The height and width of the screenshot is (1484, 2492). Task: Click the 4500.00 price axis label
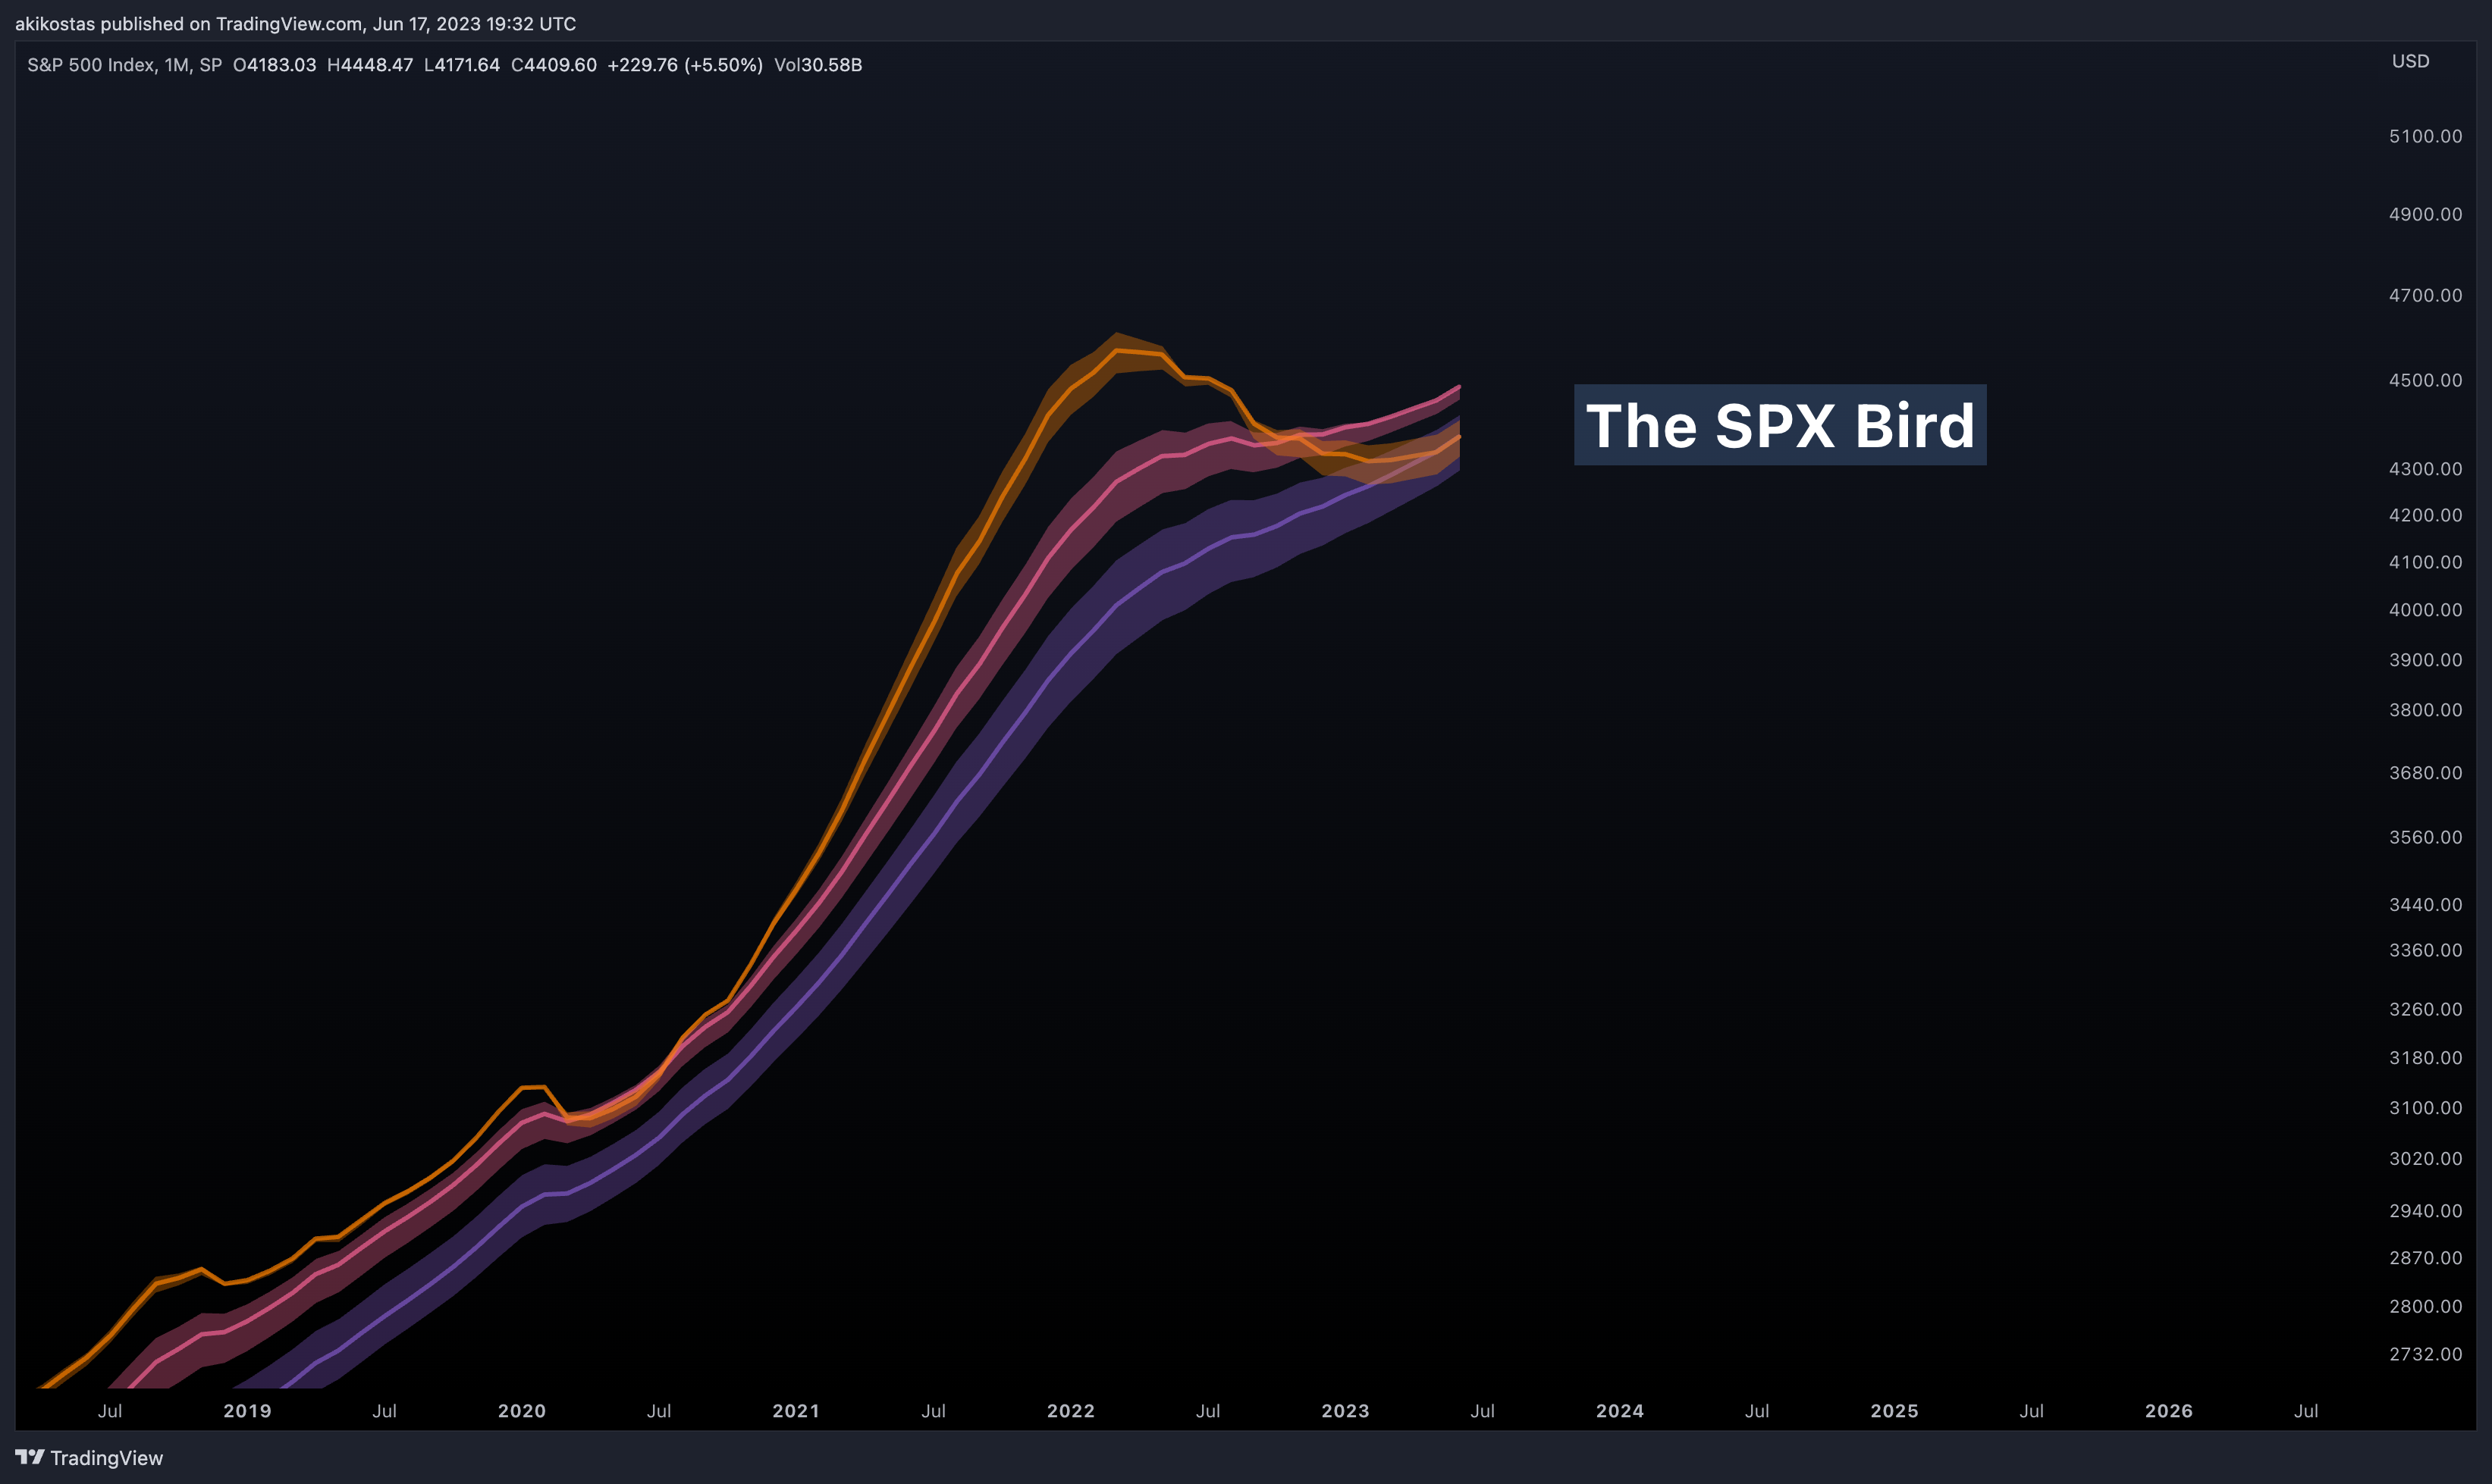[x=2425, y=380]
